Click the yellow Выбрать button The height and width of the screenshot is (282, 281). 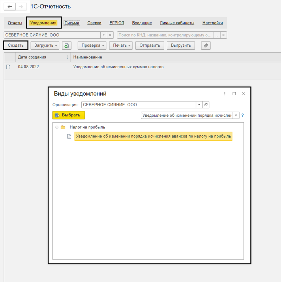coord(69,115)
